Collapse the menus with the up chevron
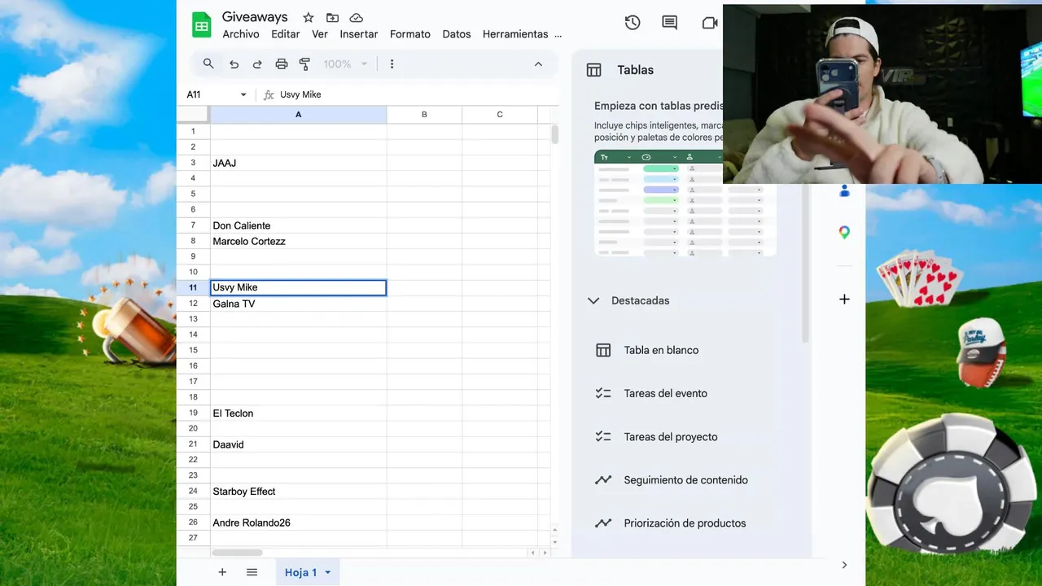 538,64
